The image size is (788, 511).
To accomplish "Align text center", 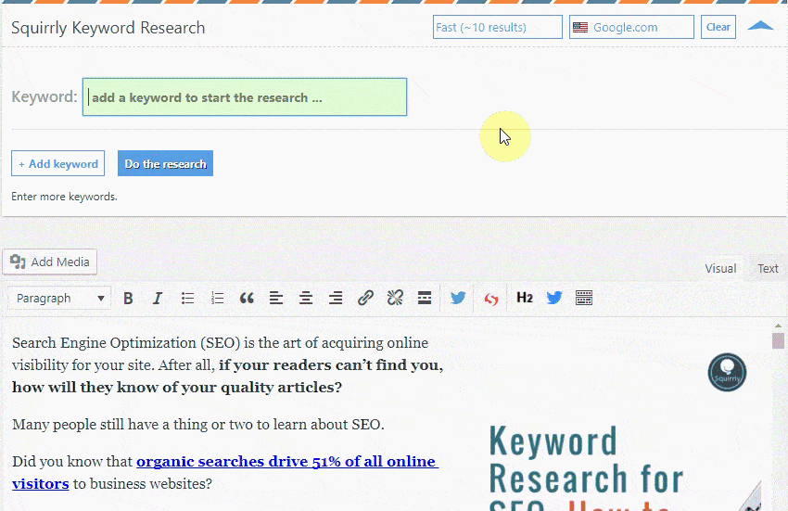I will coord(306,299).
